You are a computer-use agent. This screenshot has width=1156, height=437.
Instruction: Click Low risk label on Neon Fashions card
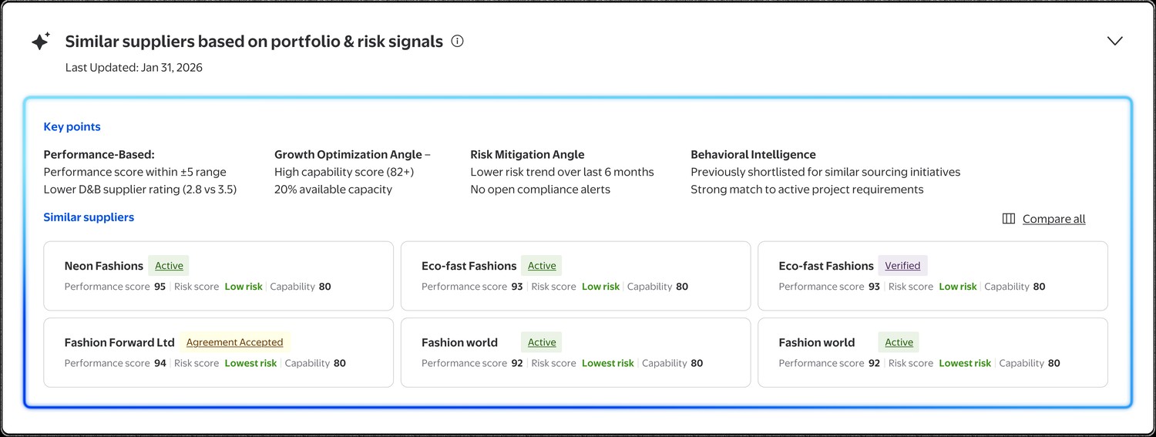pos(244,287)
